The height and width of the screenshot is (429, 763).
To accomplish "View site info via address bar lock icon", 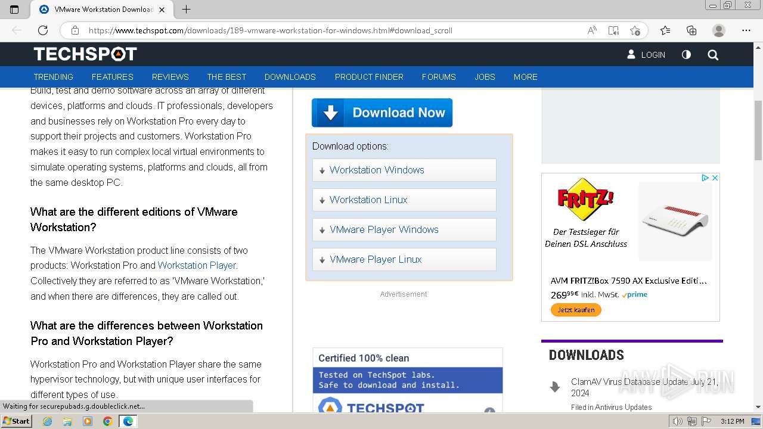I will click(x=75, y=30).
